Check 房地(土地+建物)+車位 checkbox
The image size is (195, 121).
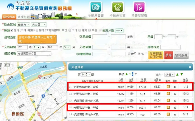point(37,30)
